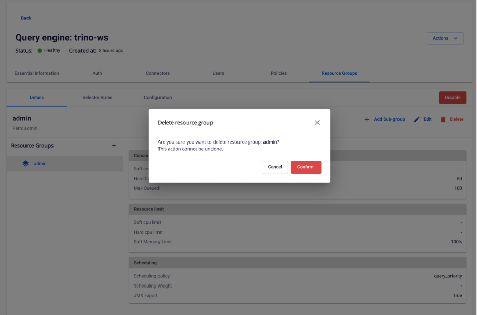
Task: Select the Users tab
Action: pyautogui.click(x=218, y=73)
